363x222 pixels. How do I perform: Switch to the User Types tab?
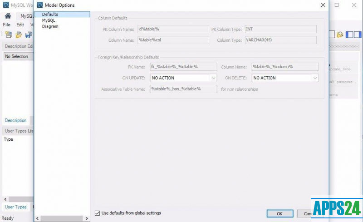click(x=15, y=207)
